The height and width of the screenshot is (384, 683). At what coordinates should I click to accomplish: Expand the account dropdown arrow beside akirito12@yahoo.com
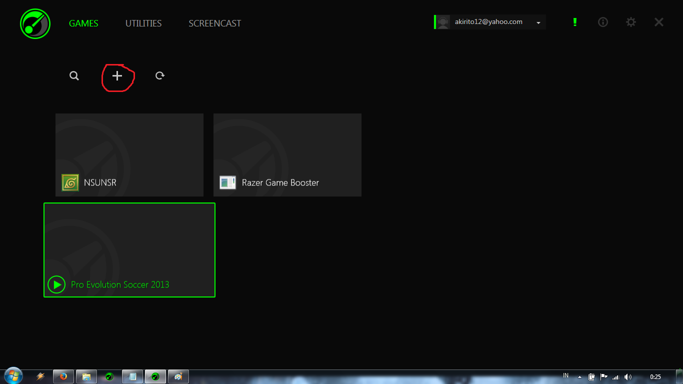(x=538, y=23)
